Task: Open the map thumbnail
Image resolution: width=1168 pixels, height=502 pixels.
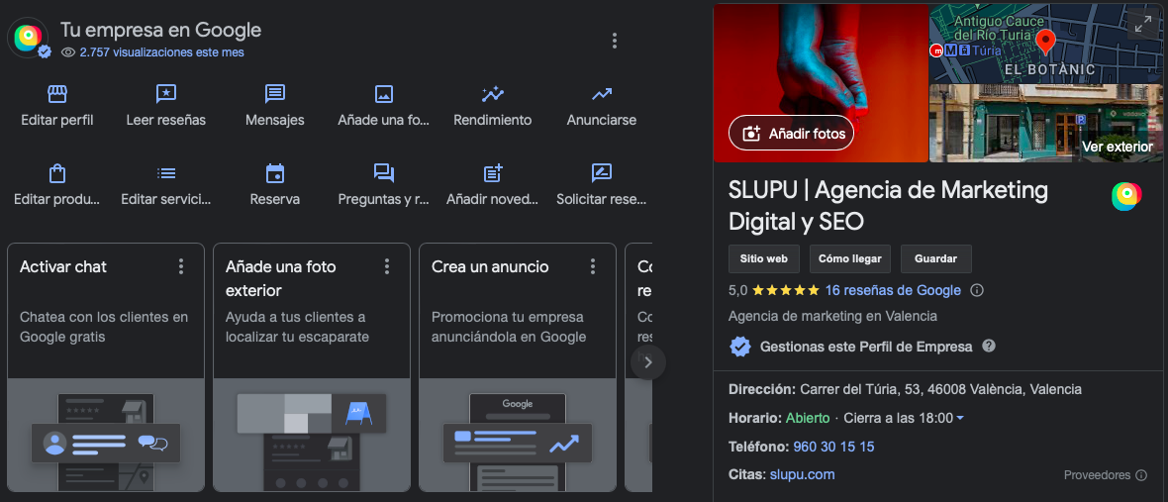Action: point(1046,44)
